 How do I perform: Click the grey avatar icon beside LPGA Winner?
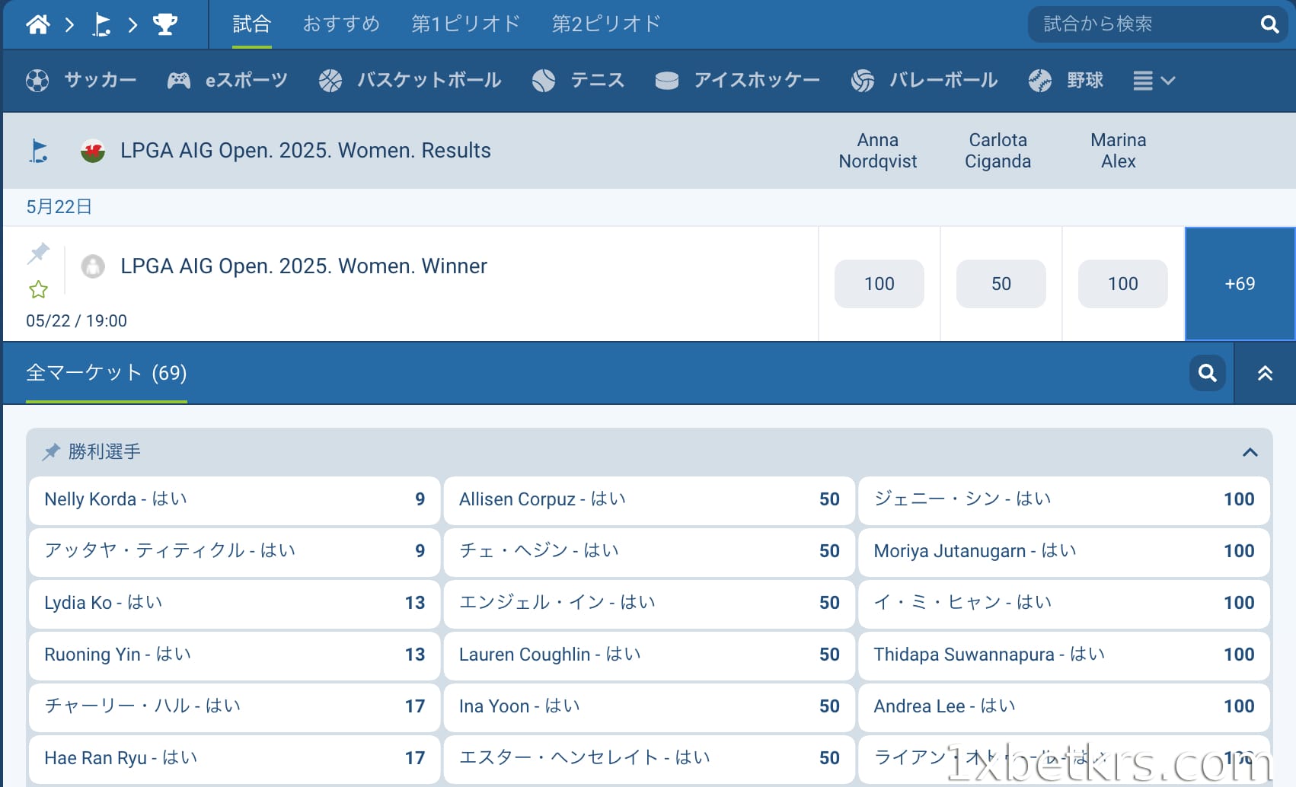coord(93,266)
